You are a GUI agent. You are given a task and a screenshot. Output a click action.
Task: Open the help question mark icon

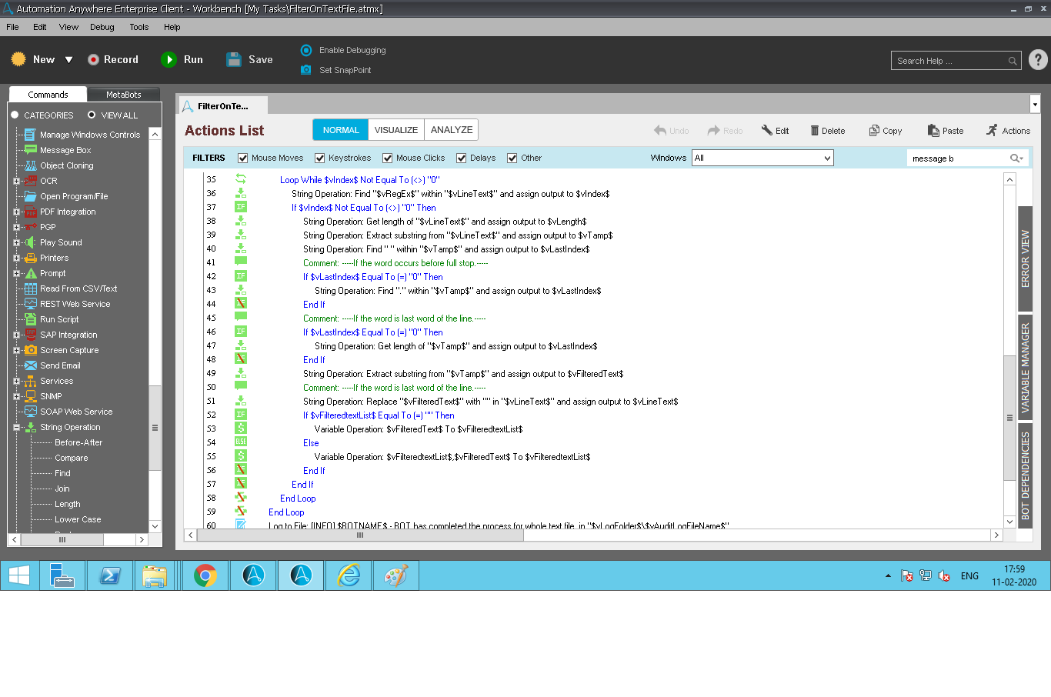(x=1038, y=60)
